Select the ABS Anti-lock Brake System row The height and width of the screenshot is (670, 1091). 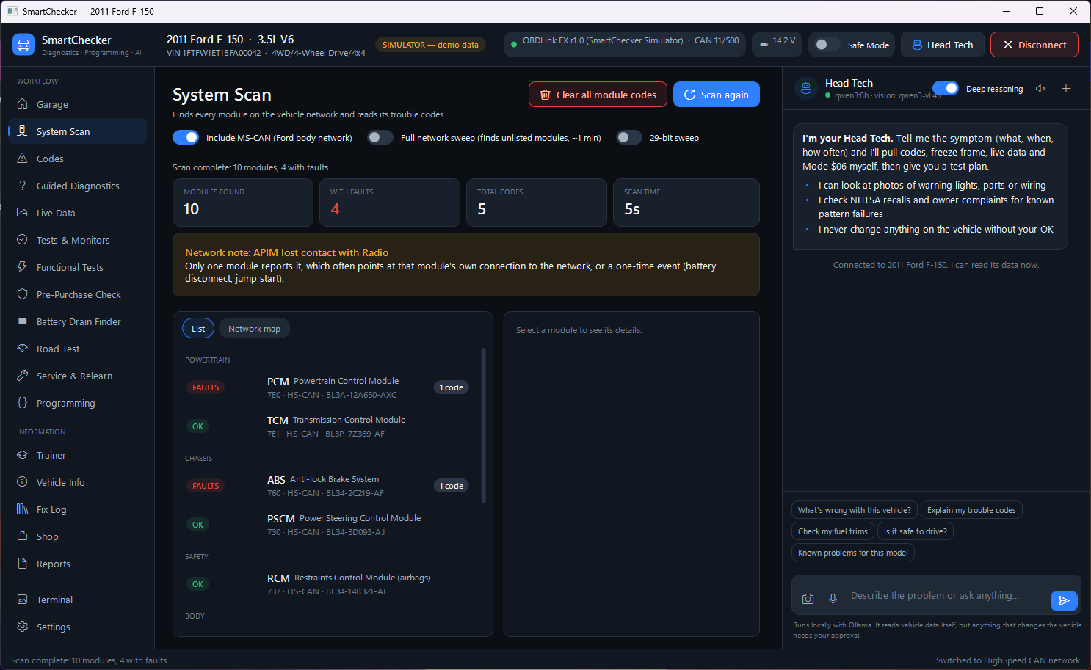(x=327, y=486)
